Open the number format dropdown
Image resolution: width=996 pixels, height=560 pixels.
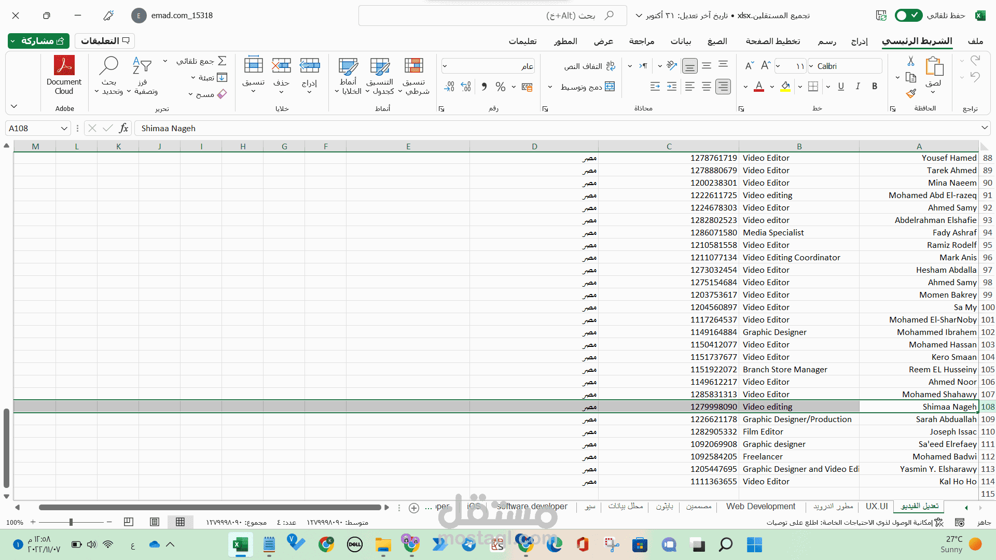tap(445, 66)
